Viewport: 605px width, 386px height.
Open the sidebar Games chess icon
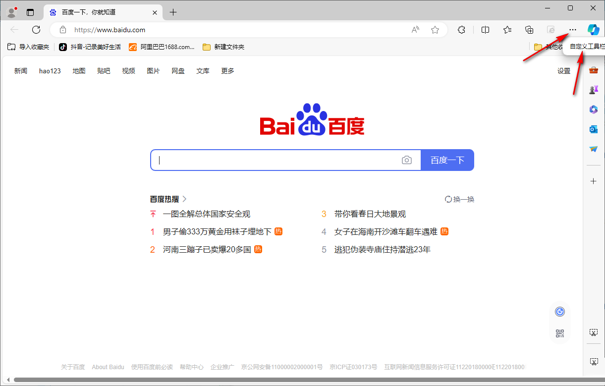pos(594,90)
